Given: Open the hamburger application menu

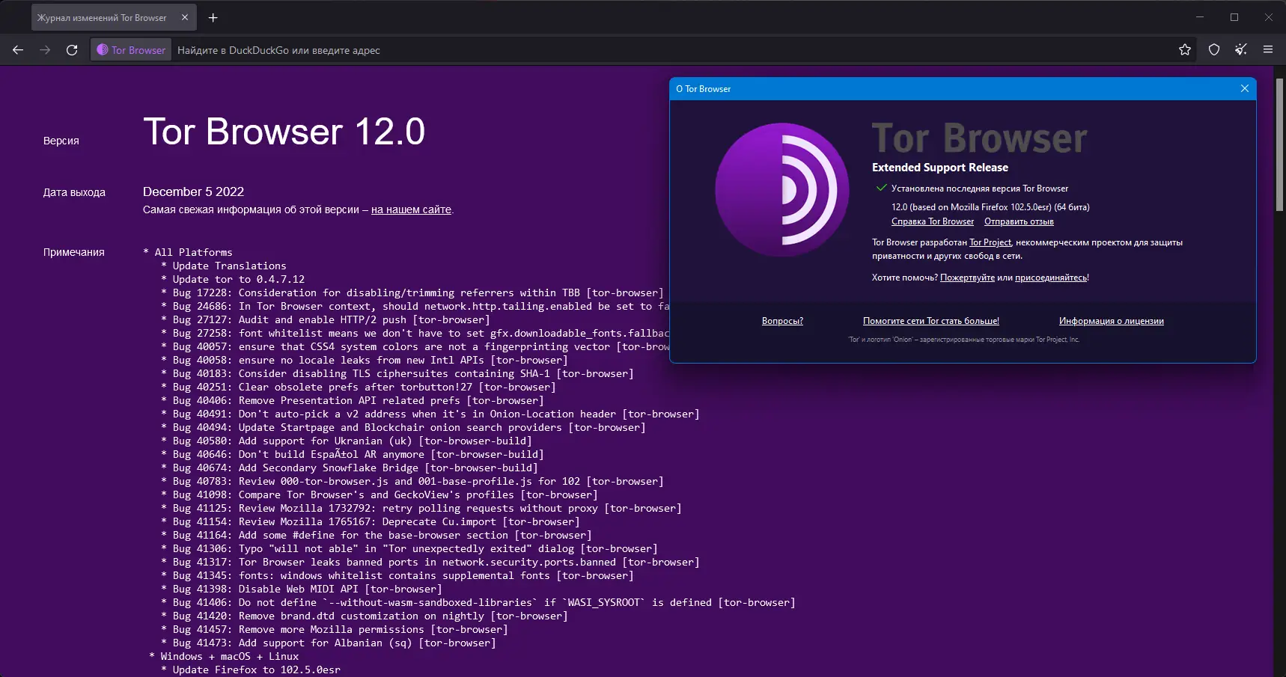Looking at the screenshot, I should [x=1268, y=50].
